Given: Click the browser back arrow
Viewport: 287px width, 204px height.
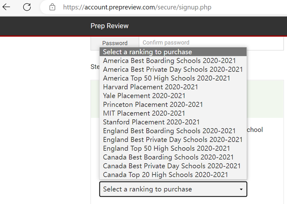Looking at the screenshot, I should [x=7, y=7].
